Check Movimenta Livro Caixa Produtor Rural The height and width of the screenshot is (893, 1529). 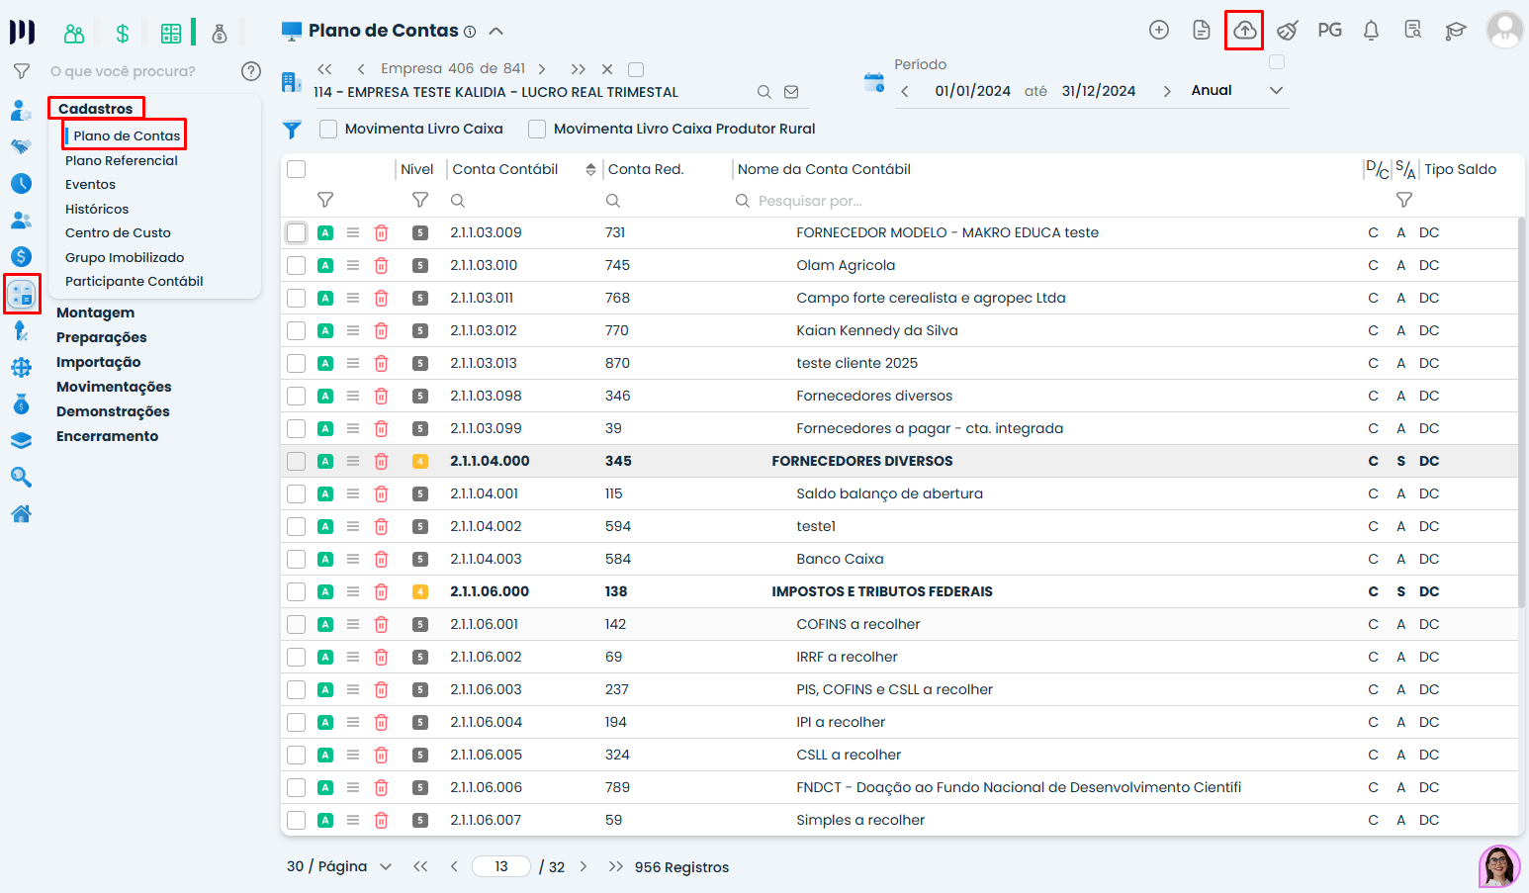[537, 130]
